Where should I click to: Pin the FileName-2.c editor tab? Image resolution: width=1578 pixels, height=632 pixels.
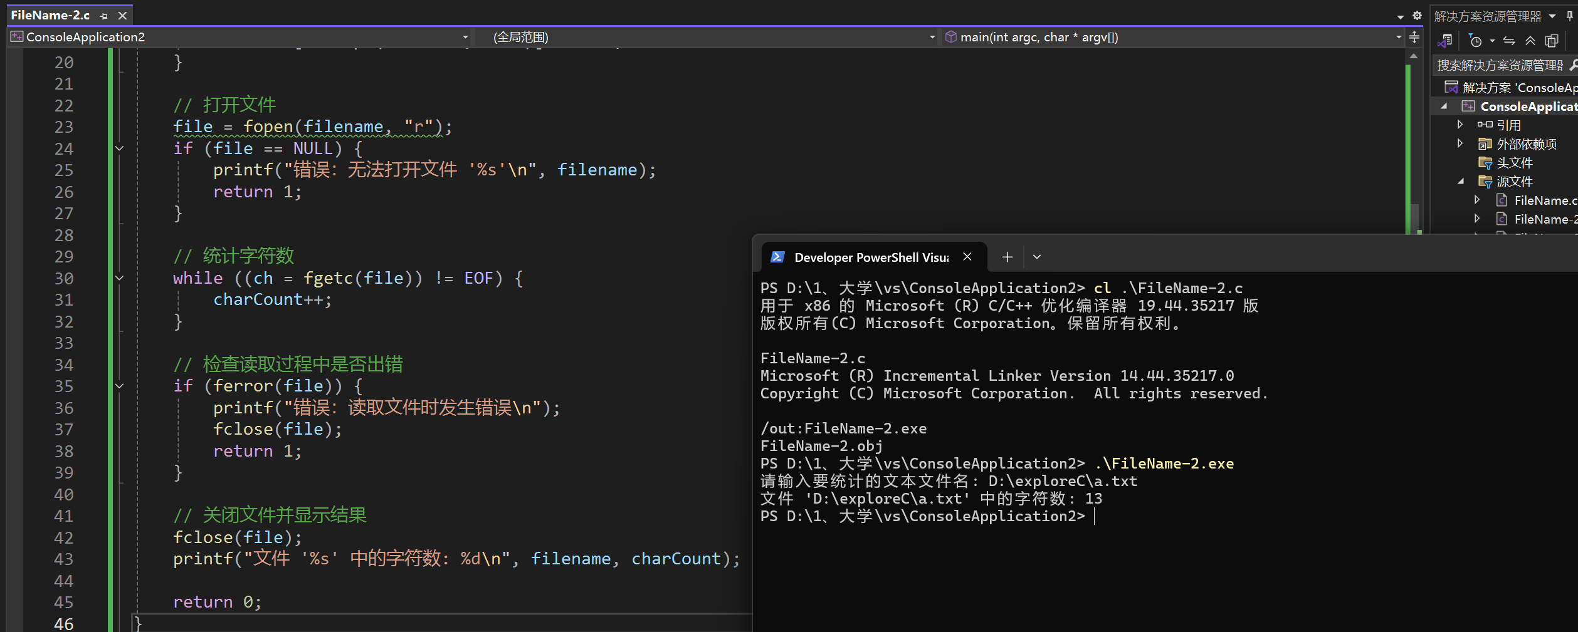(x=104, y=16)
